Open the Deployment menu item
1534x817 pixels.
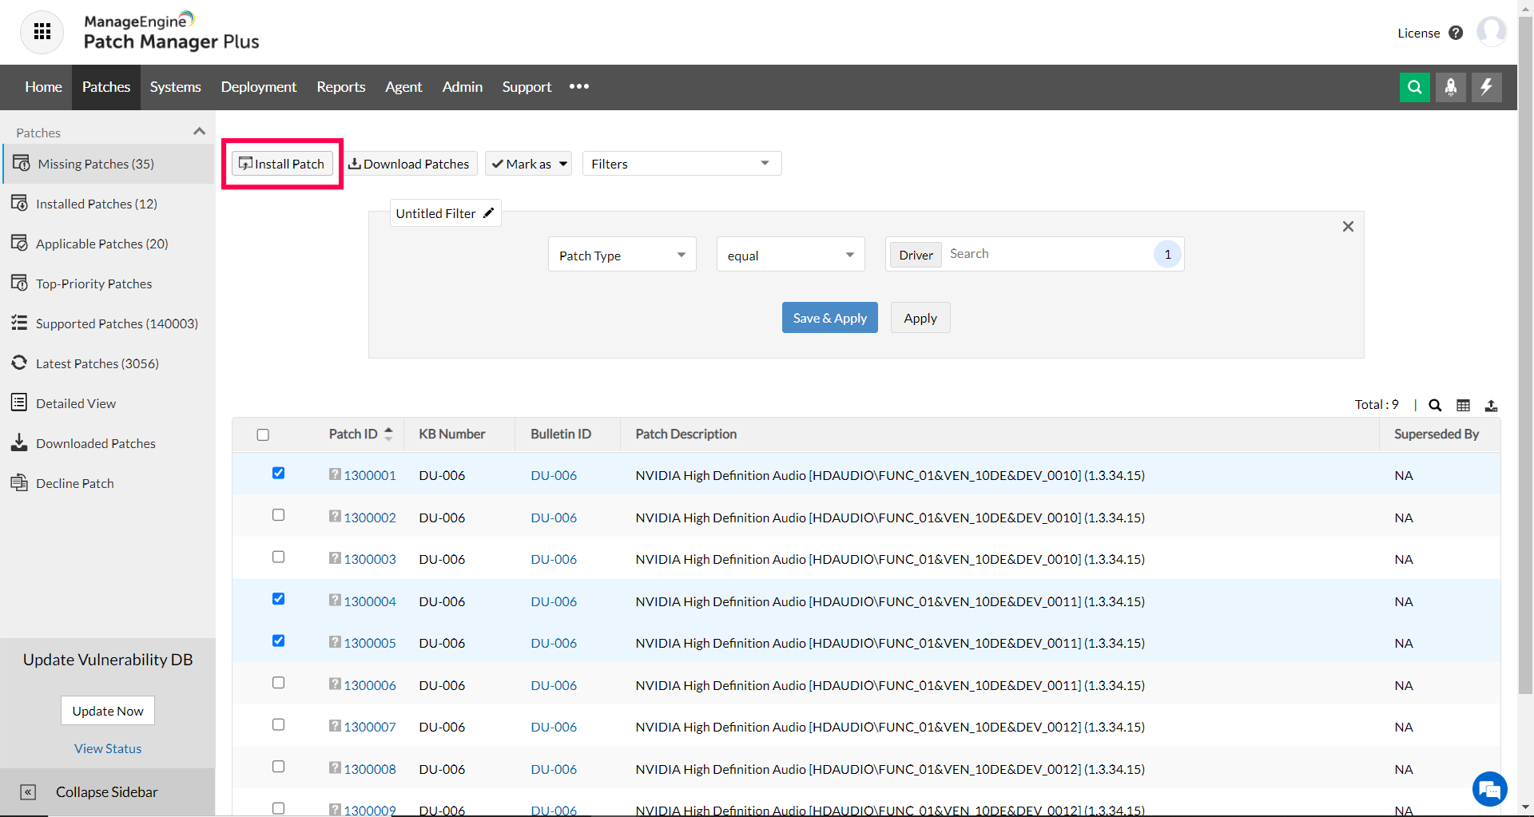click(258, 87)
